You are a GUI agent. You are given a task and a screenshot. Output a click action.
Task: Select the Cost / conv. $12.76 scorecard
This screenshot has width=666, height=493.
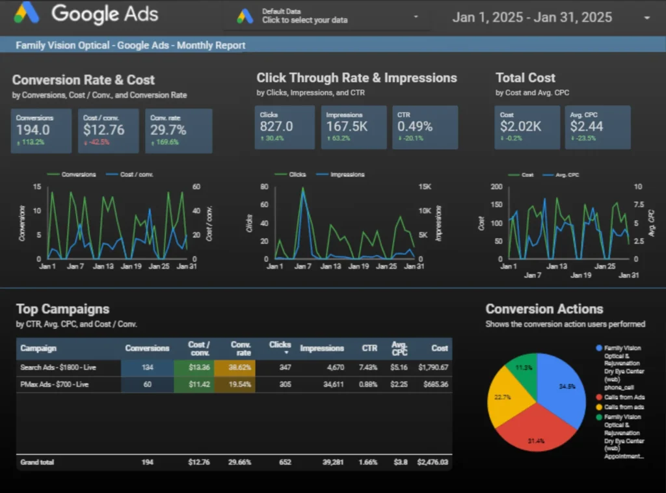(x=109, y=131)
